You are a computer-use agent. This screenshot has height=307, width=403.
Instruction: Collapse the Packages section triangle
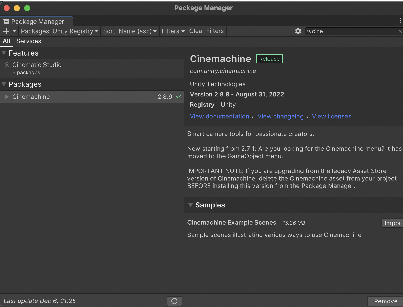click(x=4, y=84)
